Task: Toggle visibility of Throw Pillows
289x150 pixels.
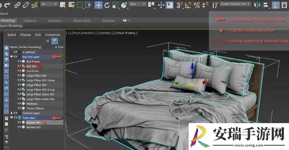Action: tap(19, 108)
